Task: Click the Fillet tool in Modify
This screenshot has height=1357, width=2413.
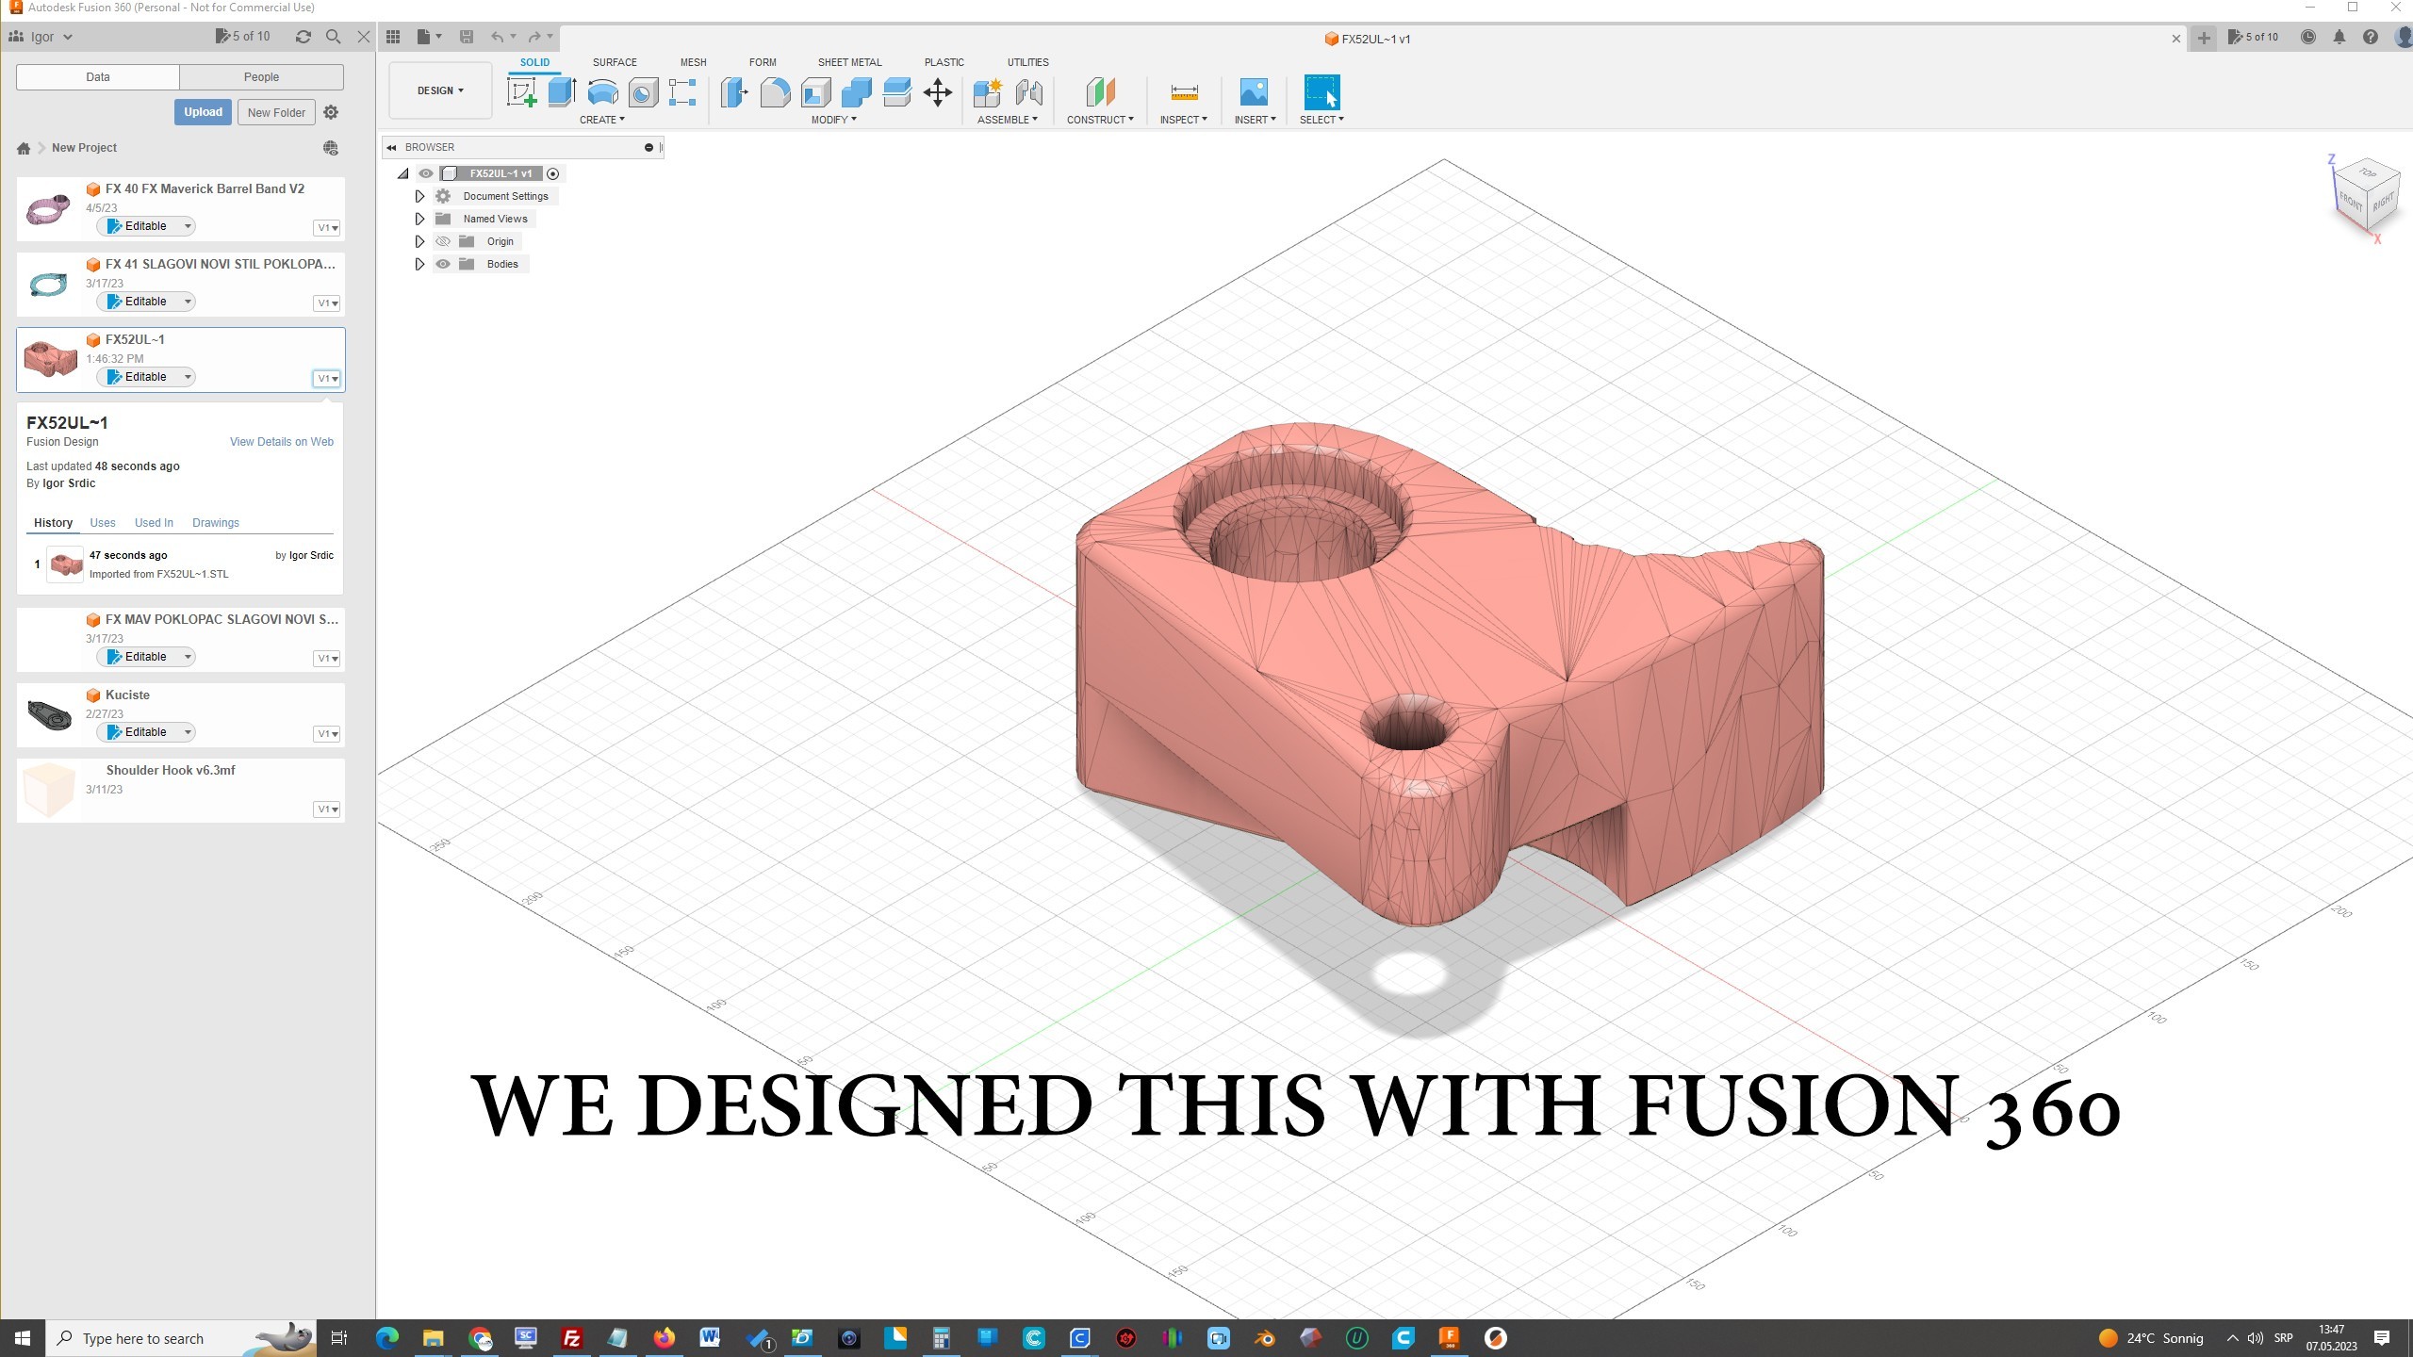Action: pos(775,92)
